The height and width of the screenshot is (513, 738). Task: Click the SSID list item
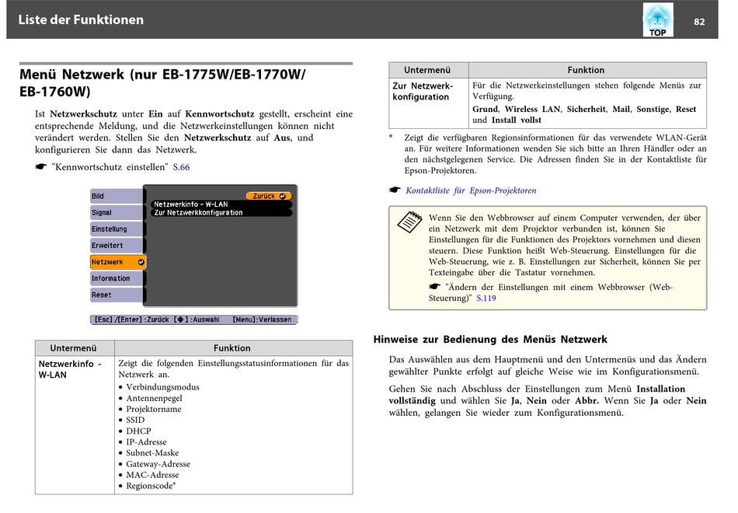pos(135,421)
